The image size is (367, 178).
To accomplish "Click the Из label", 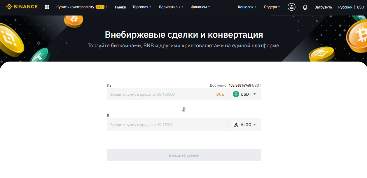I will pyautogui.click(x=109, y=85).
